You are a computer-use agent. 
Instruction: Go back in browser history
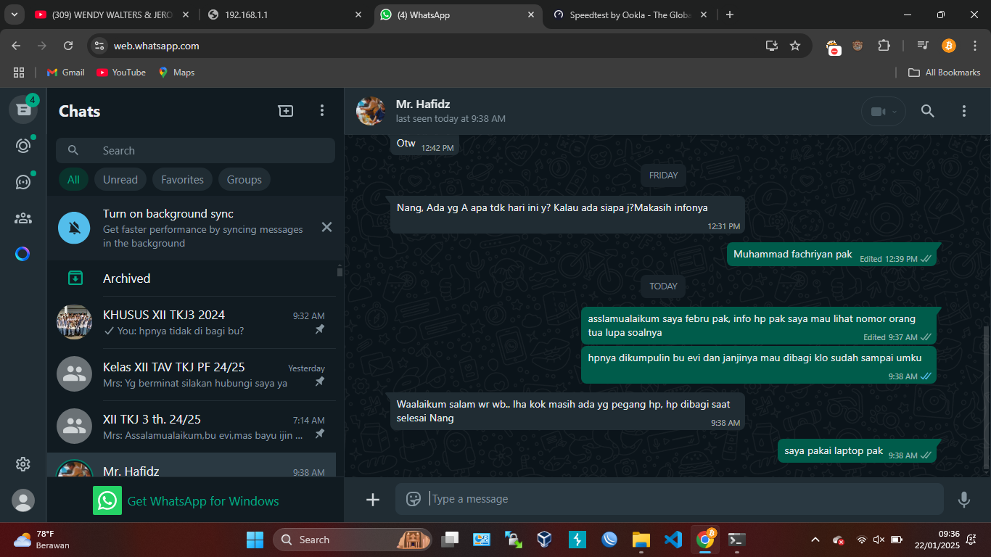16,46
